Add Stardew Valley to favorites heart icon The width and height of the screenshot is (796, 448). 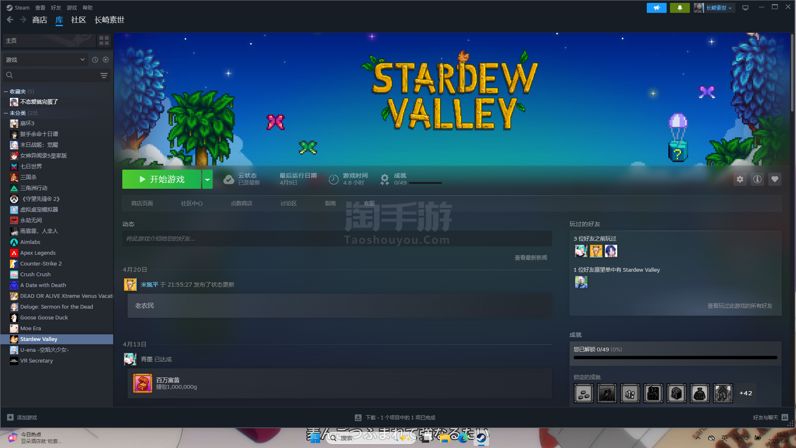[x=775, y=179]
